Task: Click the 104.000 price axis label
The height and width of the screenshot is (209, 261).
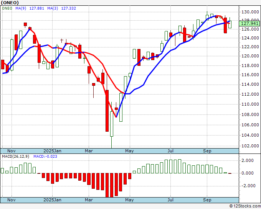Action: [250, 135]
